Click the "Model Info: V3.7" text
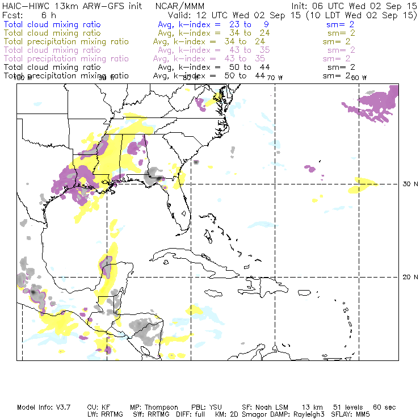The height and width of the screenshot is (420, 420). click(44, 408)
